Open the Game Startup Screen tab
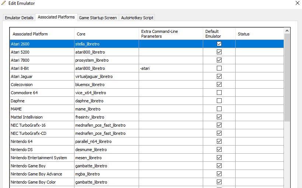Viewport: 302px width, 188px height. [x=98, y=18]
